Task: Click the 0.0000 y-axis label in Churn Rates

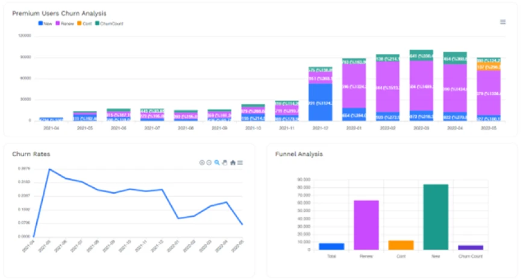Action: (x=24, y=236)
